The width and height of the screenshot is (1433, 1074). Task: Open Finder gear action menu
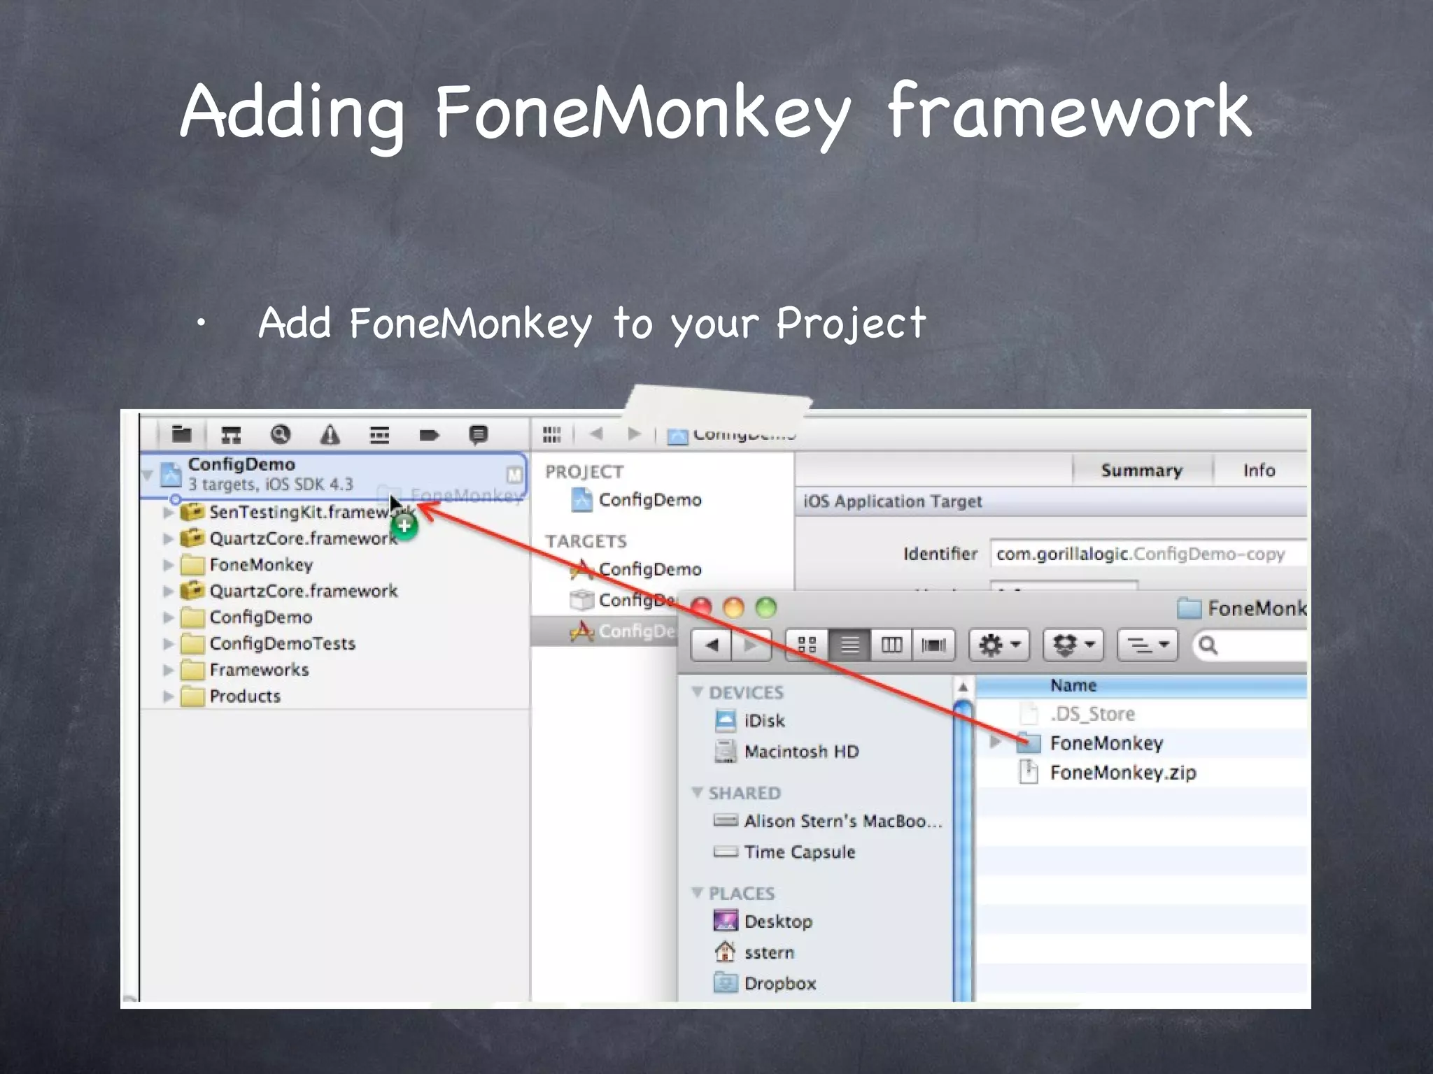[998, 645]
